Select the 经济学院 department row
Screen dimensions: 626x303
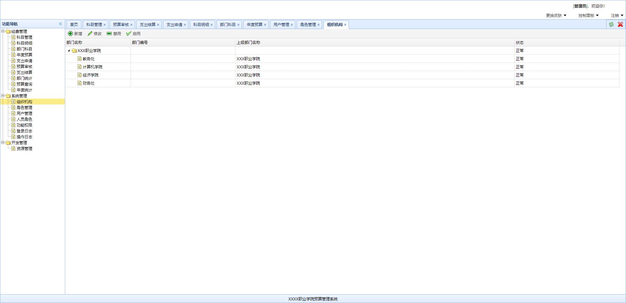click(x=342, y=75)
